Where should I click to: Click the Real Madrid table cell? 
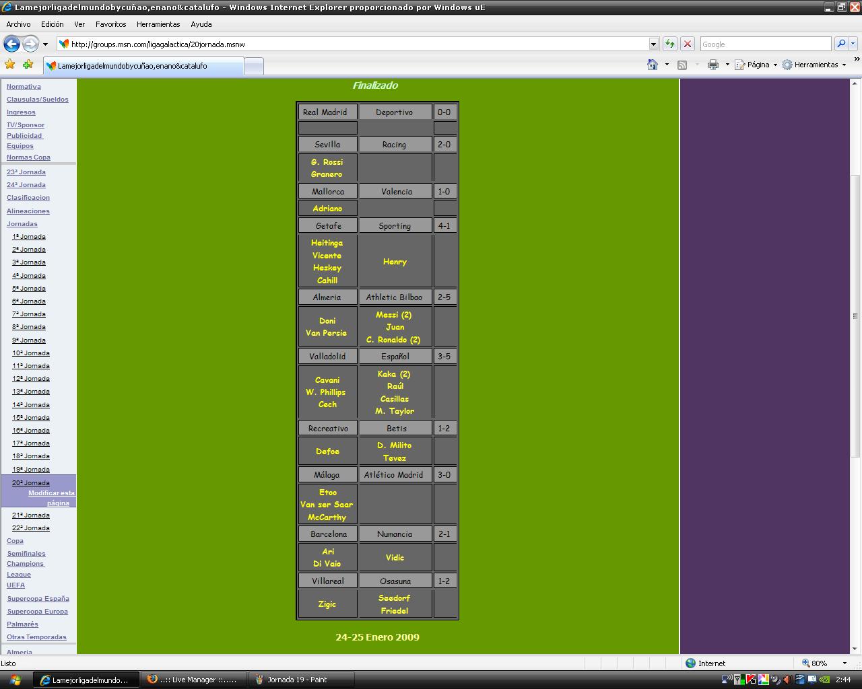[327, 112]
